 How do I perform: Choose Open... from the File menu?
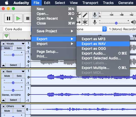(54, 14)
